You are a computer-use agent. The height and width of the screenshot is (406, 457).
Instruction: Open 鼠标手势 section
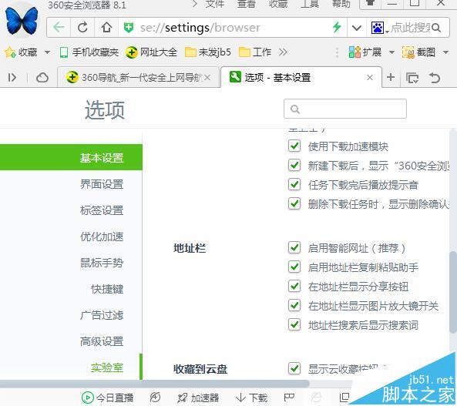point(102,263)
